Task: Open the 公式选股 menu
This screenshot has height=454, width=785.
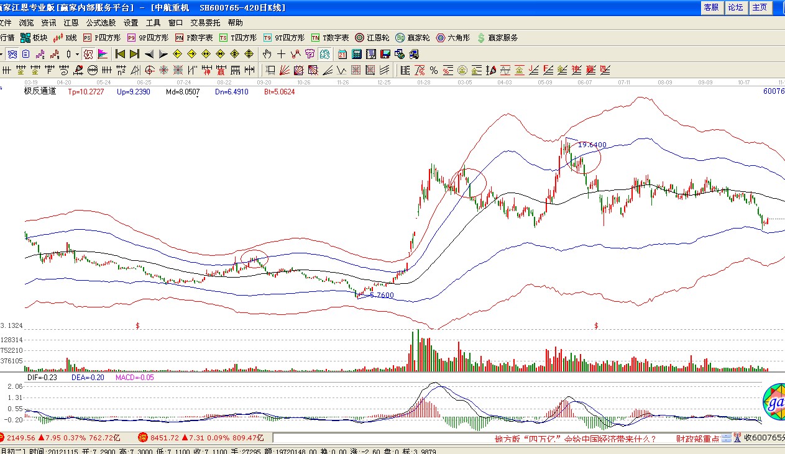Action: click(x=101, y=22)
